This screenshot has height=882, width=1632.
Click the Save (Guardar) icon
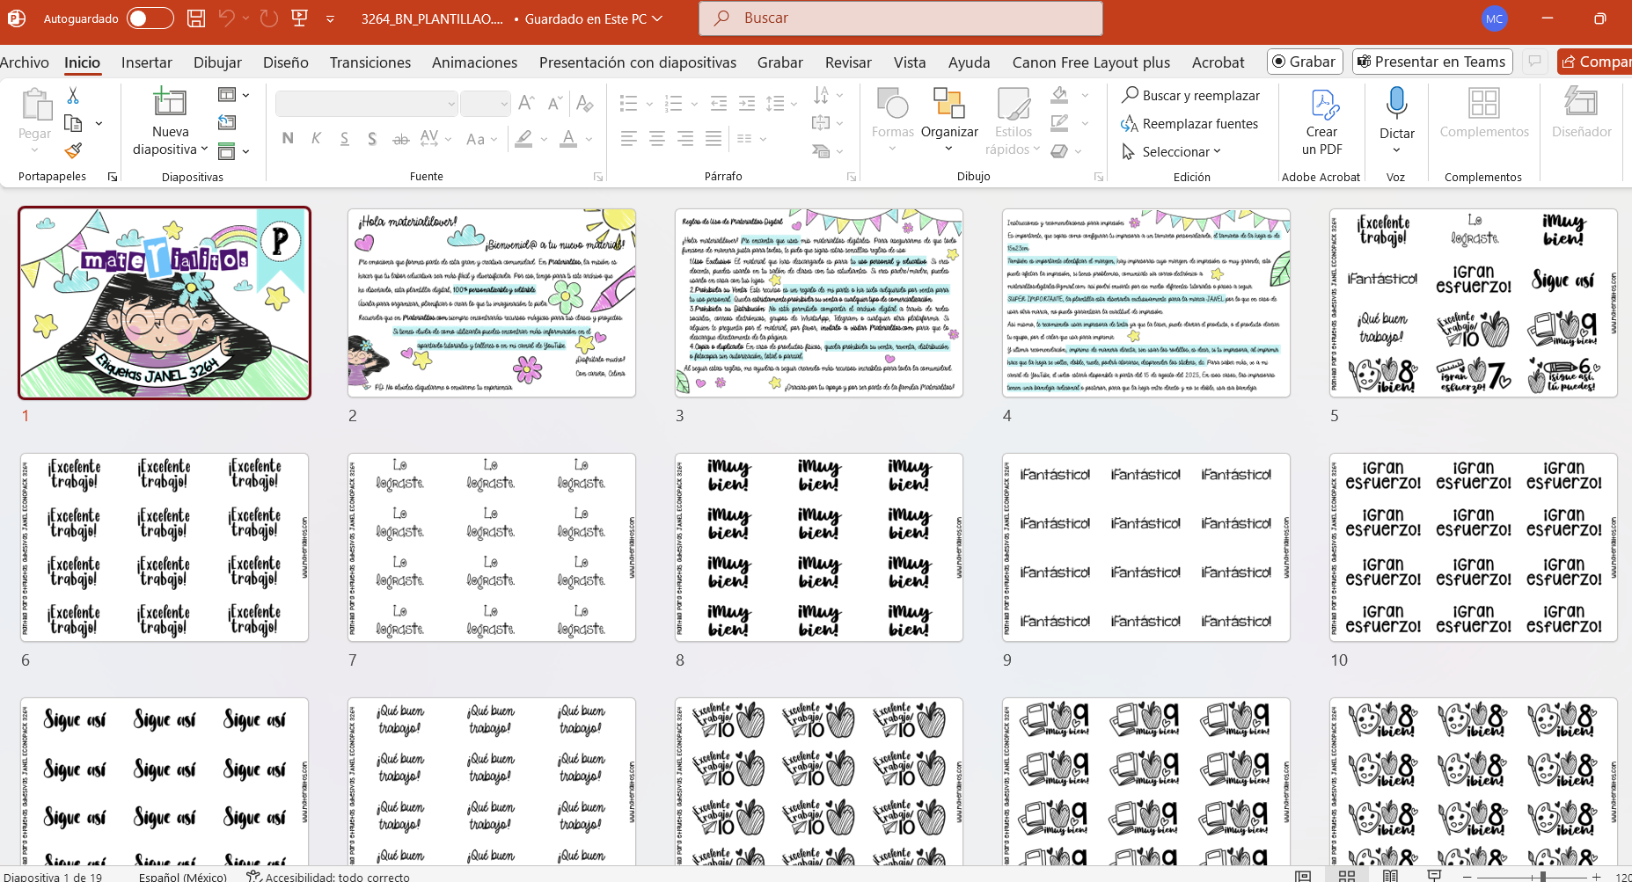196,18
